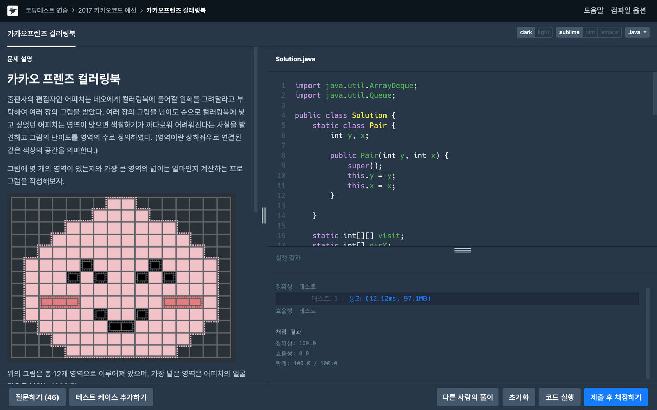Click the vertical panel splitter handle
Viewport: 657px width, 410px height.
264,215
